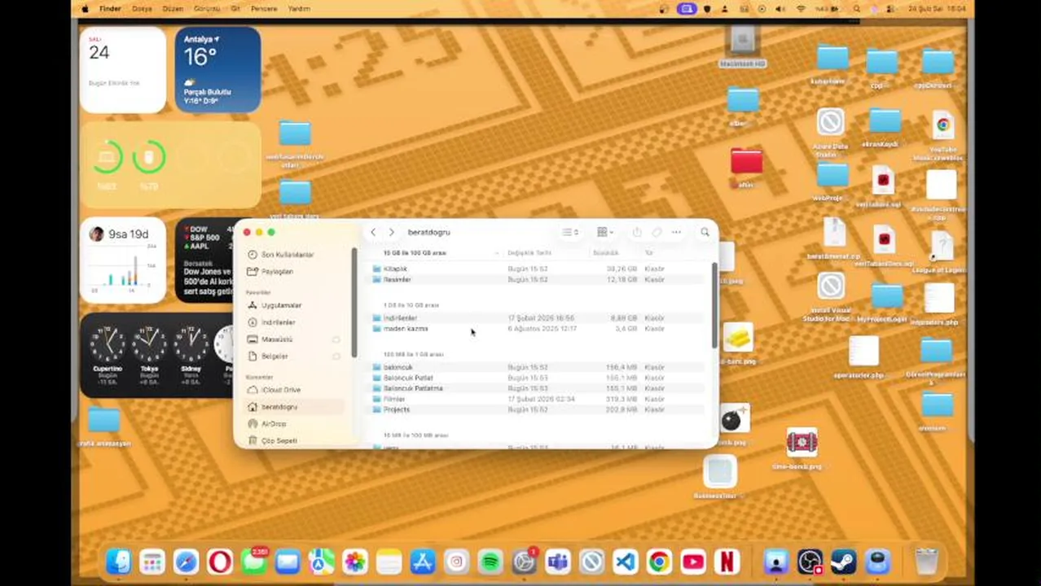Open System Settings from the Dock
Image resolution: width=1041 pixels, height=586 pixels.
524,562
